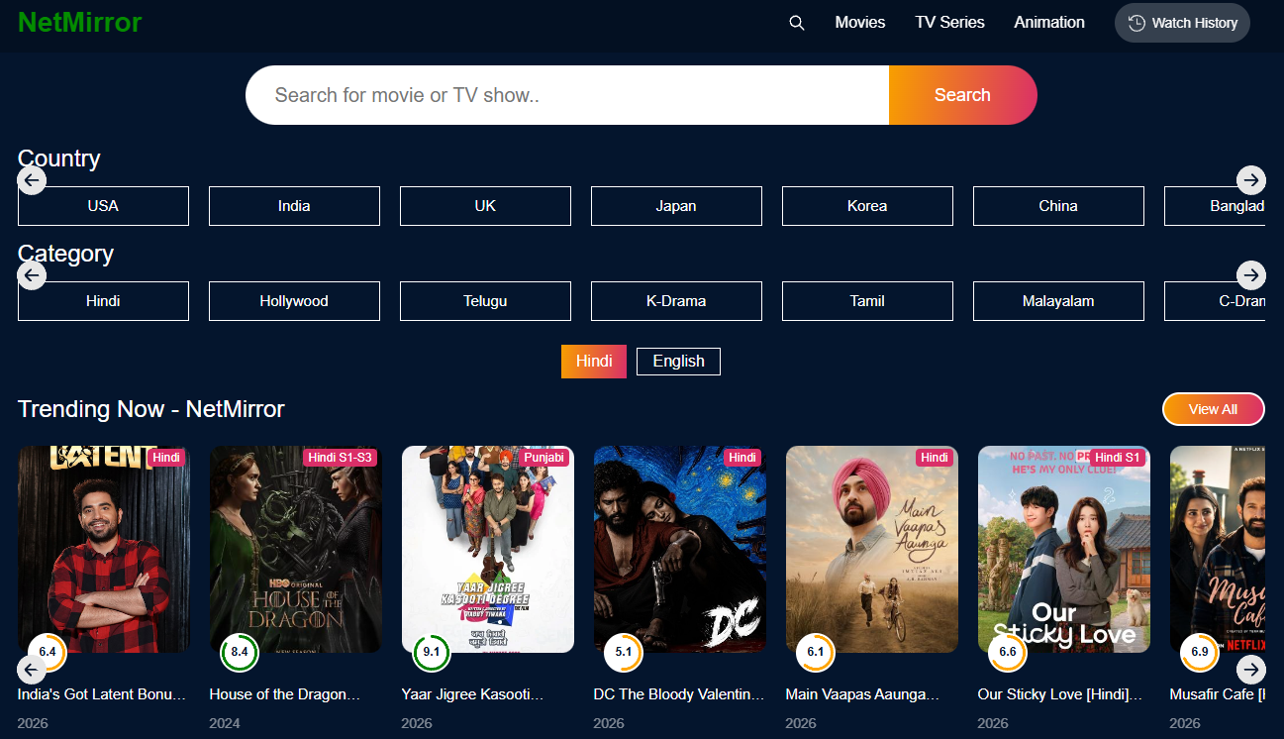Go to the NetMirror home logo

pyautogui.click(x=80, y=22)
